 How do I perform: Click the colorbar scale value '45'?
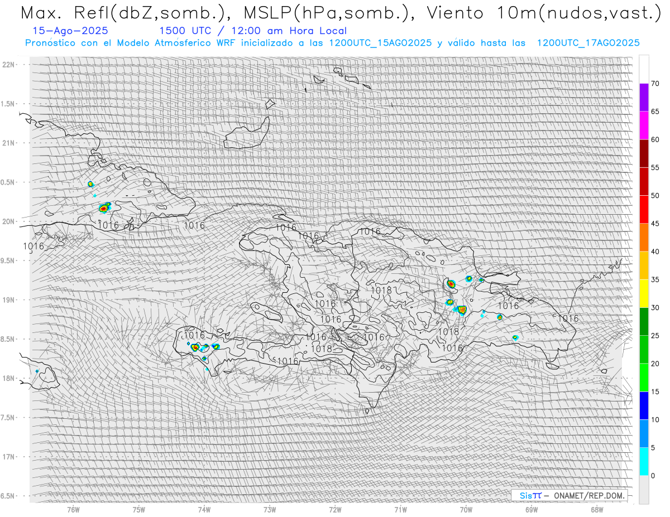655,224
